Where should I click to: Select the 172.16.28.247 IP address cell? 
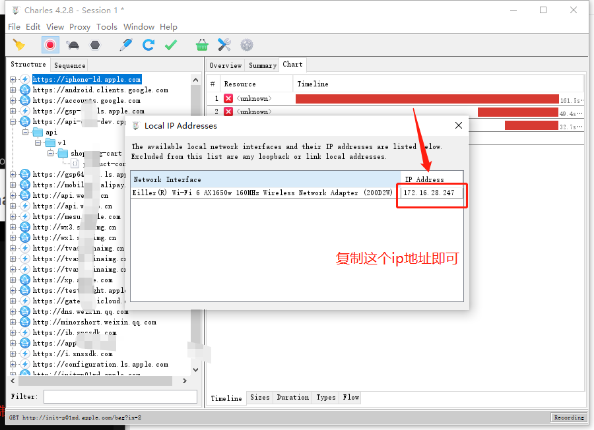[x=432, y=193]
